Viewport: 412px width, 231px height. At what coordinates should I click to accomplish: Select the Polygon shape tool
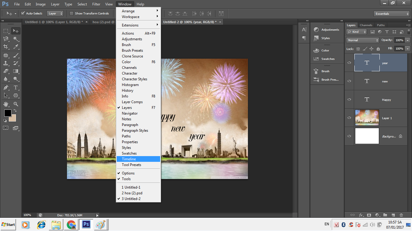pos(16,95)
